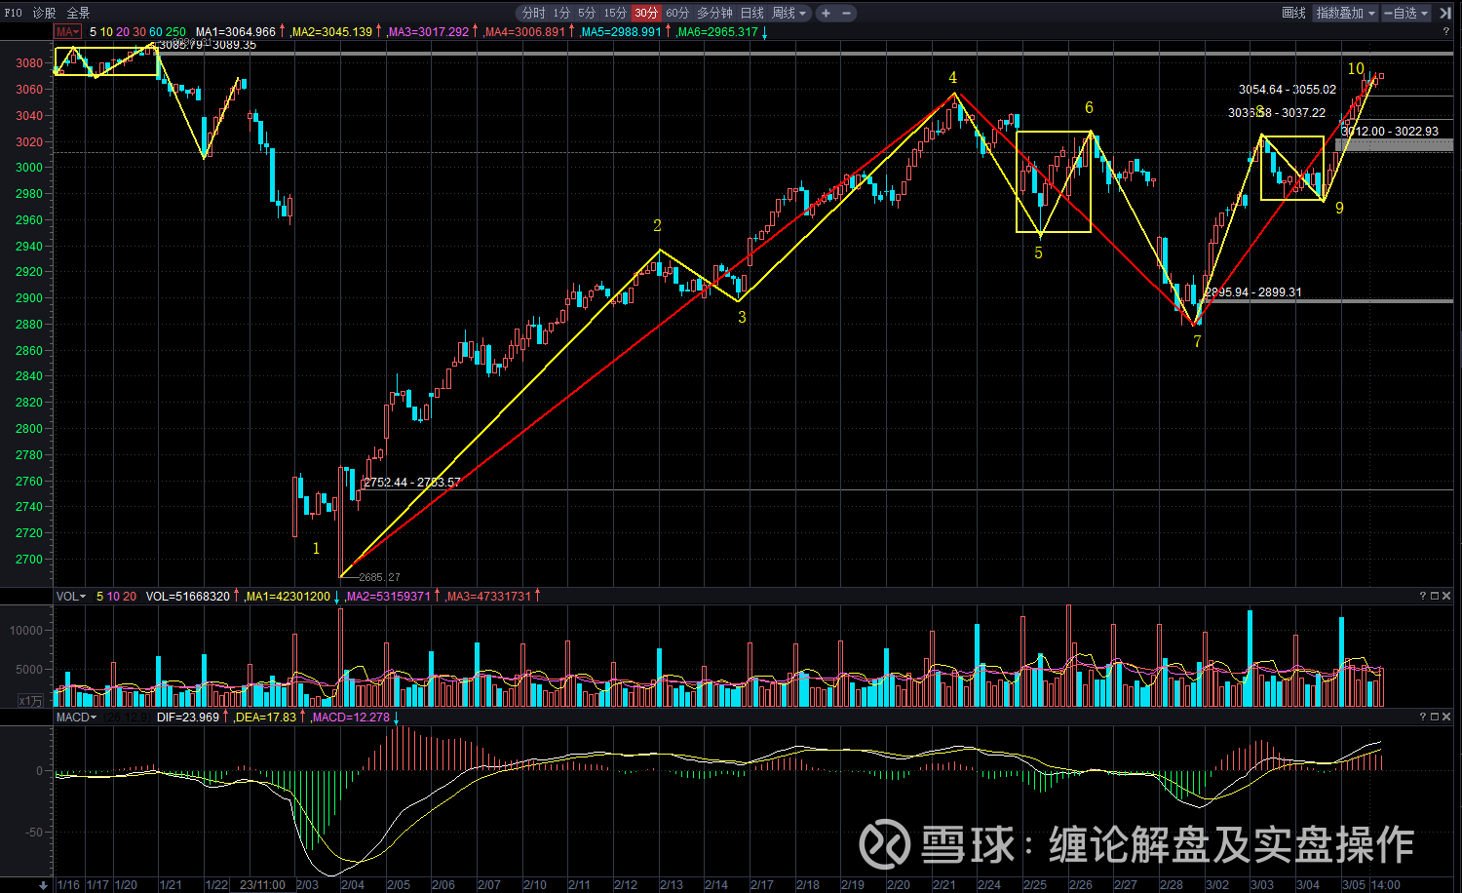Viewport: 1462px width, 893px height.
Task: Open help icon of the main chart
Action: 1446,32
